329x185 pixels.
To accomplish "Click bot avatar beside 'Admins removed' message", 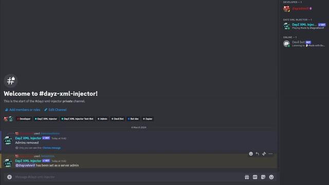I will tap(8, 140).
